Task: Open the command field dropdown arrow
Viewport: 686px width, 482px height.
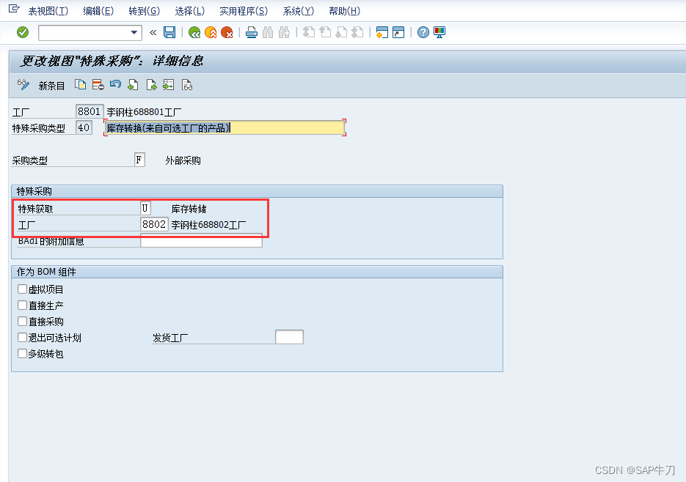Action: (134, 32)
